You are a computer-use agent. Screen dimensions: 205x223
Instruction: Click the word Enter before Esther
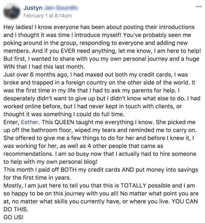coord(11,122)
